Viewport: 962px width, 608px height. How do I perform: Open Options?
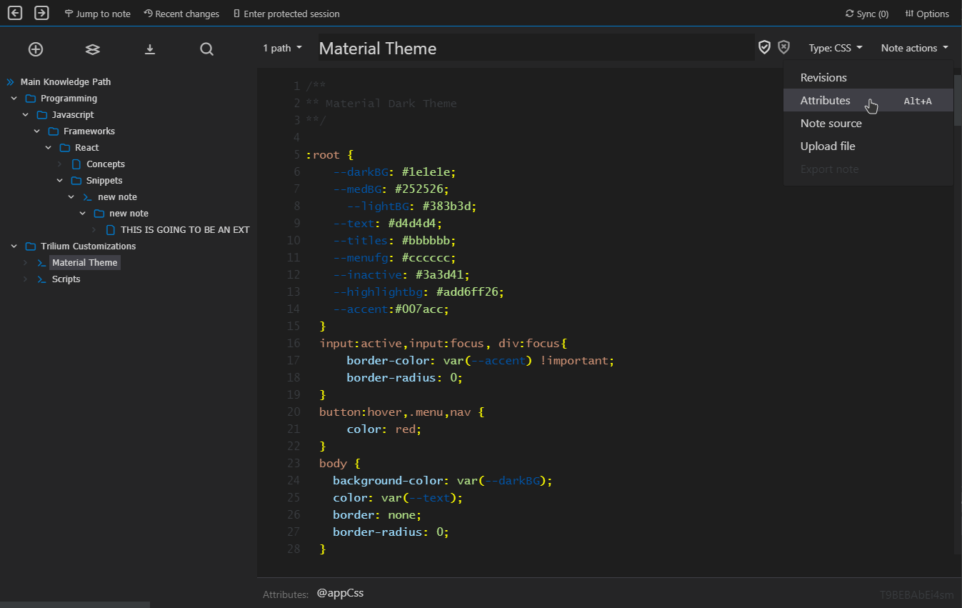(927, 14)
